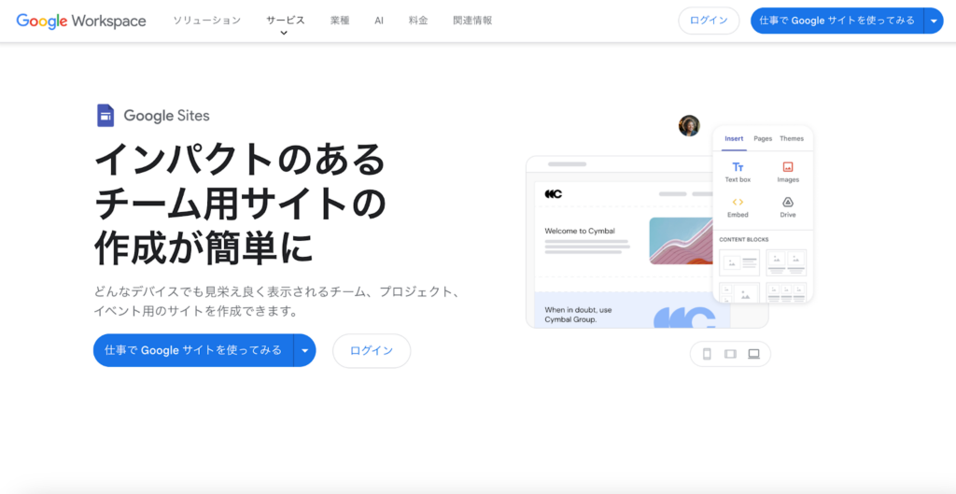Select the first content block layout thumbnail
The width and height of the screenshot is (956, 494).
[739, 262]
